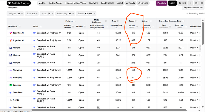
Task: Click the Log in button
Action: coord(172,3)
